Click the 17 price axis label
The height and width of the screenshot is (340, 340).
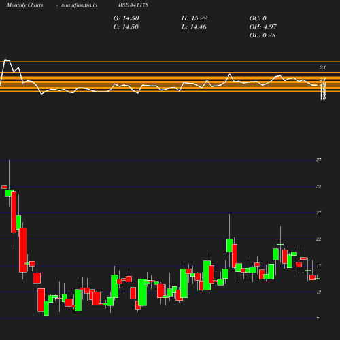(319, 265)
